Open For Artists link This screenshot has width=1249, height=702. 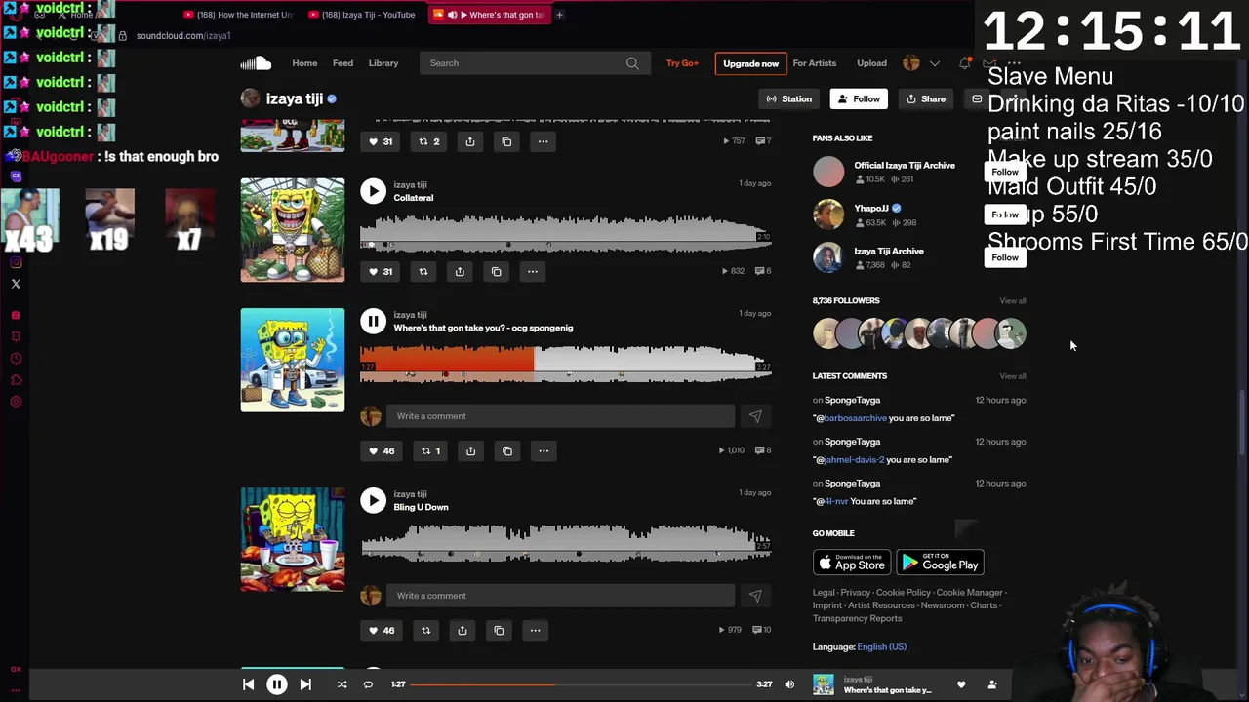tap(815, 63)
